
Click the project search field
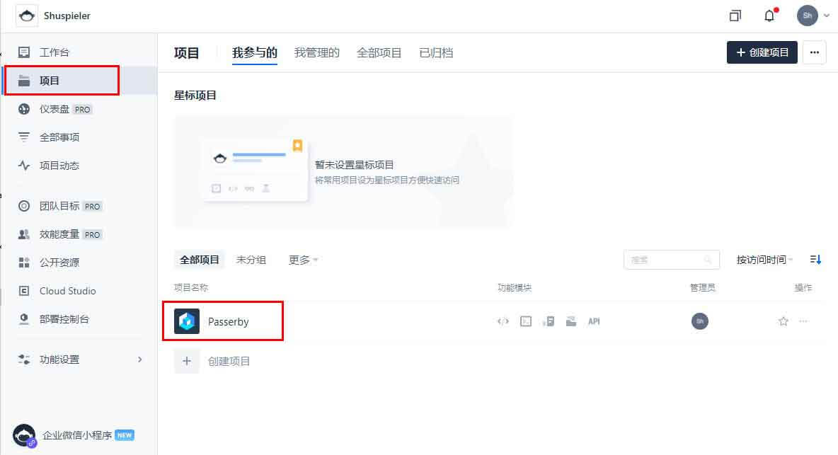tap(665, 260)
